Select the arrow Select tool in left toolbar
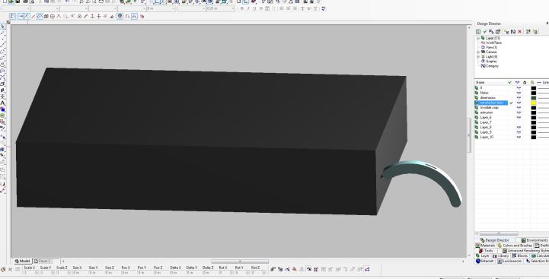 pos(3,27)
